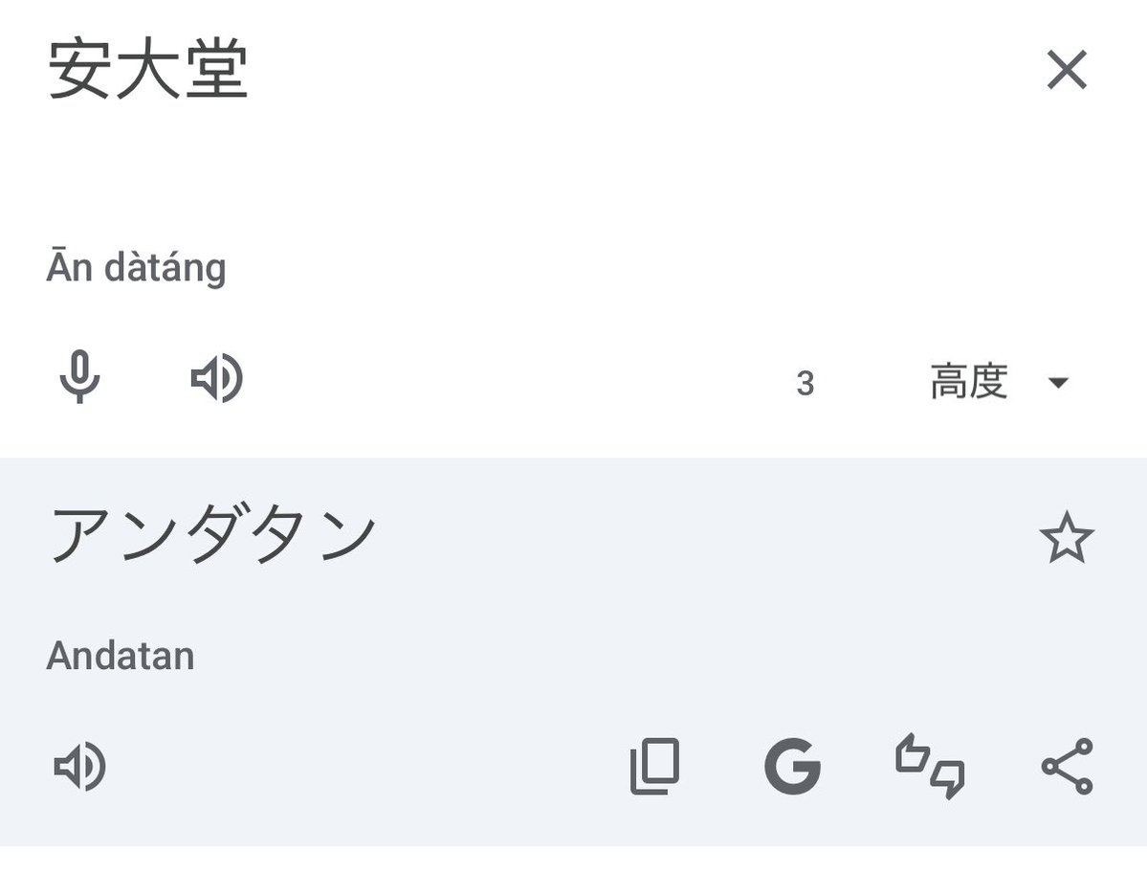Play source text audio for 安大堂
The width and height of the screenshot is (1147, 873).
[x=216, y=378]
